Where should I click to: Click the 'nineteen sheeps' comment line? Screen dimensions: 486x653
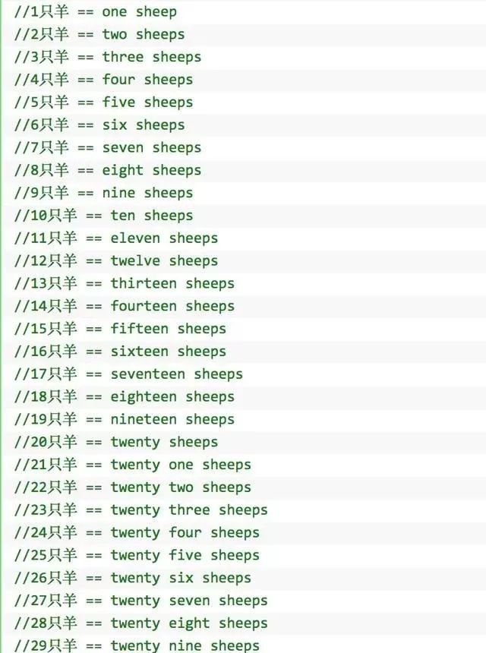click(x=172, y=420)
